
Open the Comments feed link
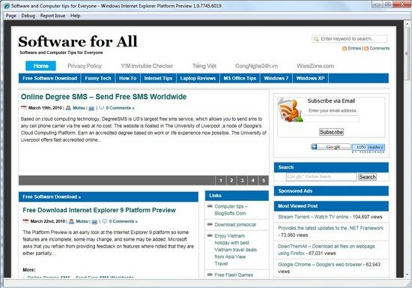pos(380,49)
